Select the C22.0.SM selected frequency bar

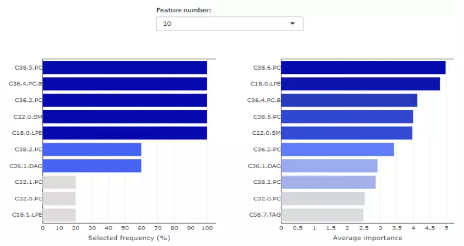(x=124, y=117)
